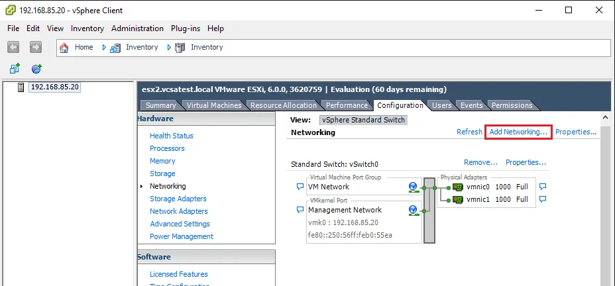The height and width of the screenshot is (286, 615).
Task: Click the Add Networking link
Action: [518, 132]
